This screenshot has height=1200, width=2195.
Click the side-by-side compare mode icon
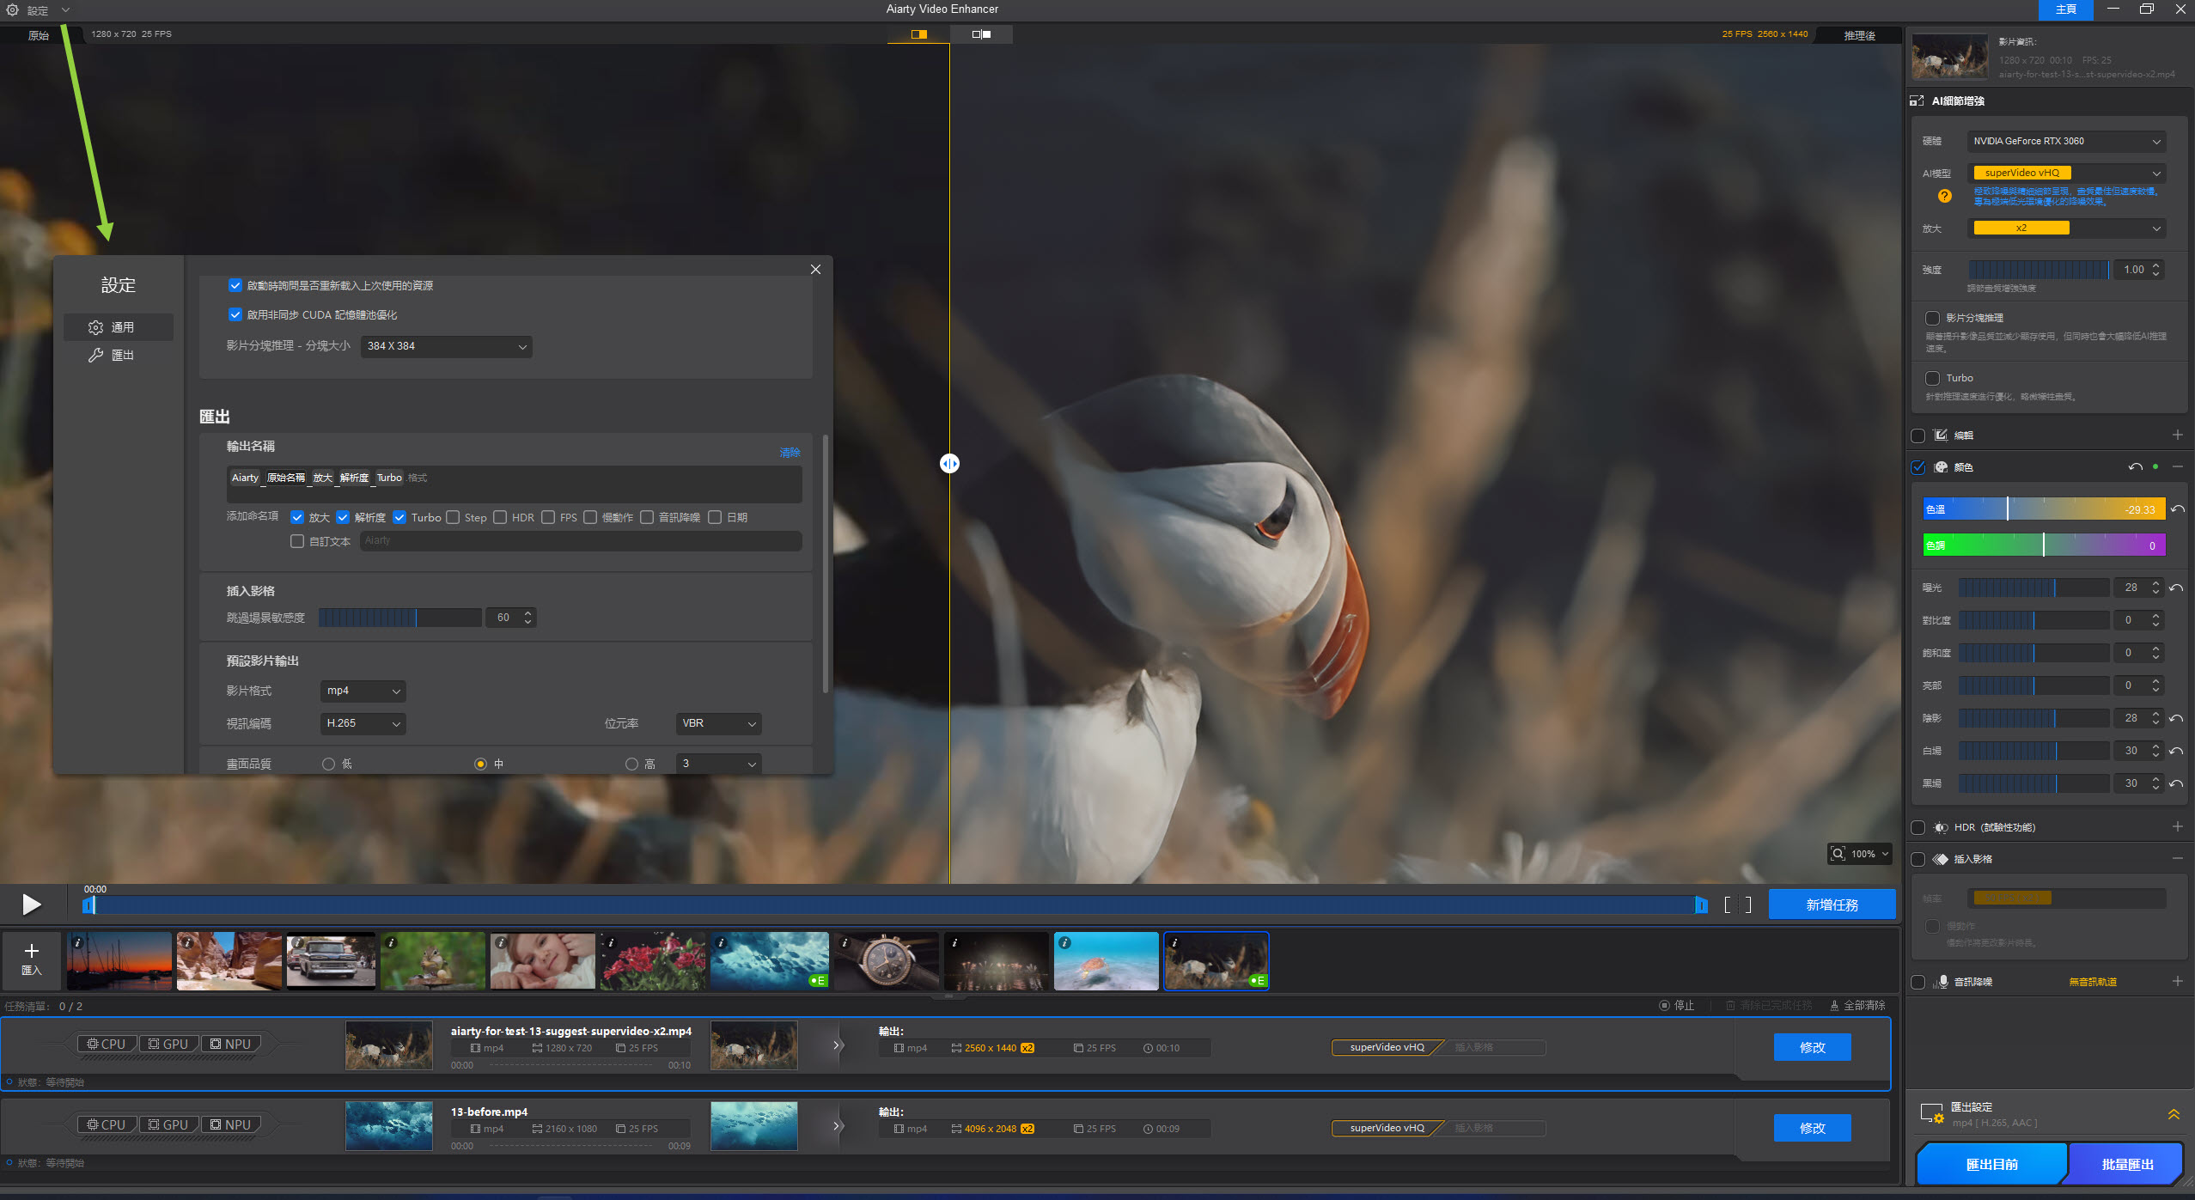pos(981,34)
